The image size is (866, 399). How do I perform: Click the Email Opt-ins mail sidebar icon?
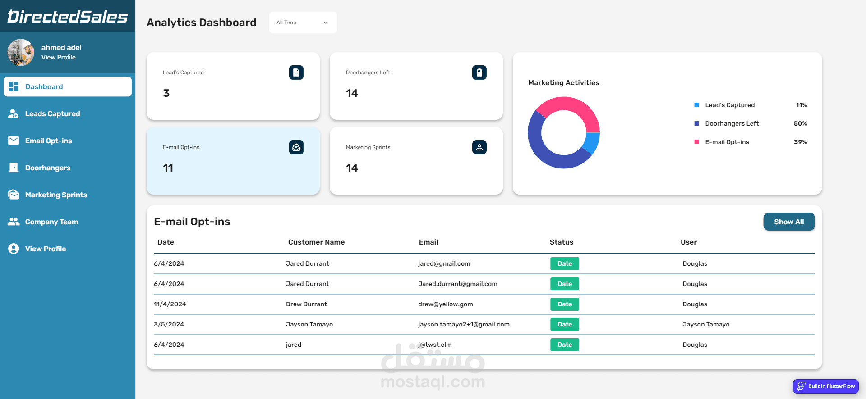(x=14, y=141)
